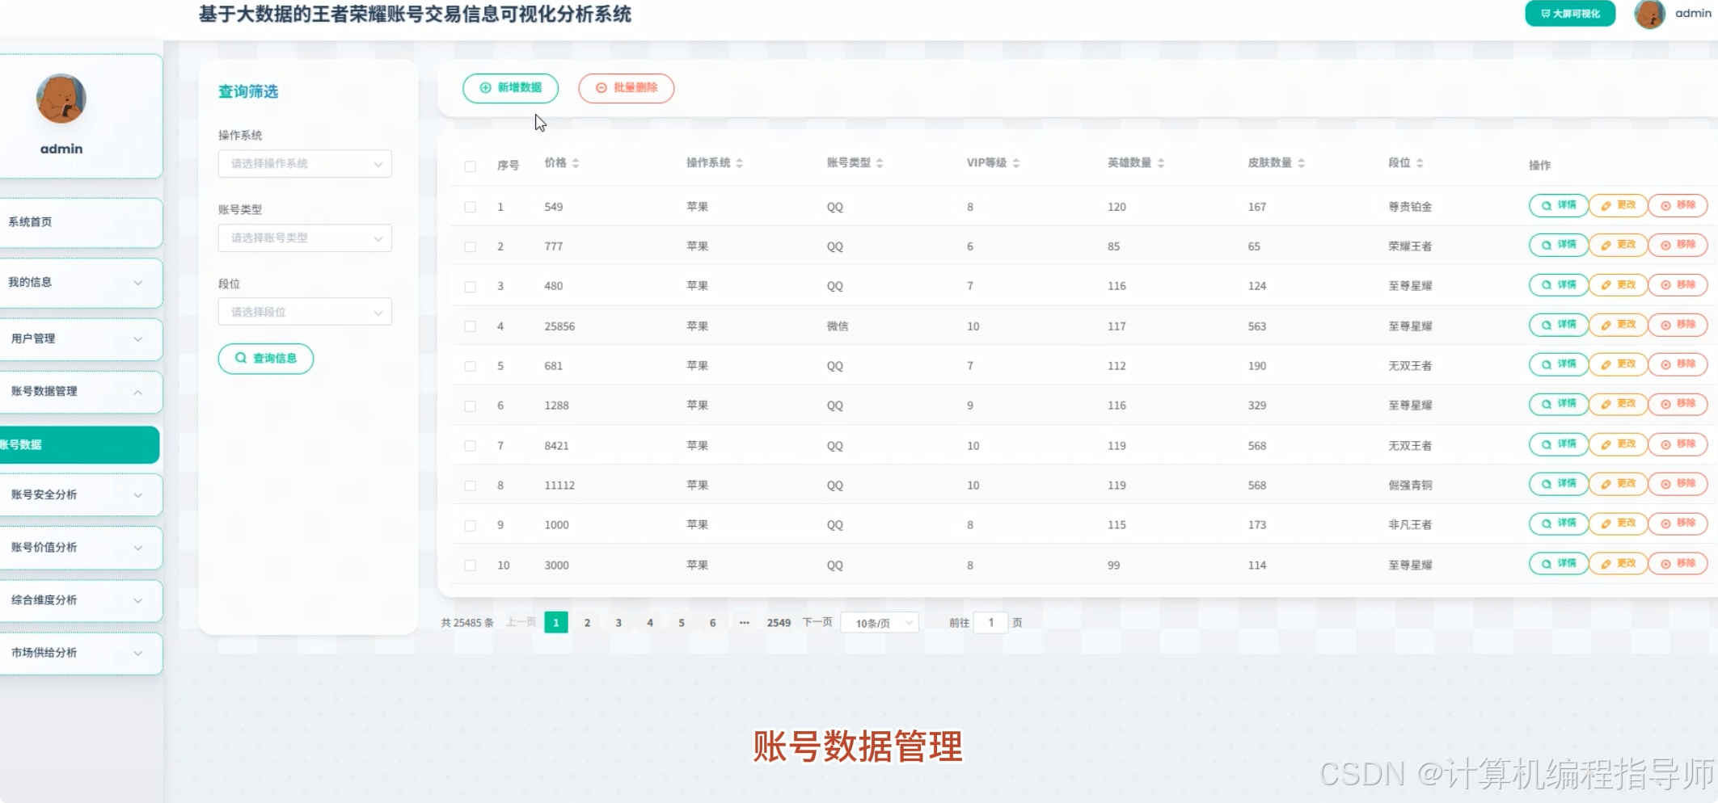Image resolution: width=1718 pixels, height=803 pixels.
Task: Click the magnifier icon on 查询信息 button
Action: [240, 358]
